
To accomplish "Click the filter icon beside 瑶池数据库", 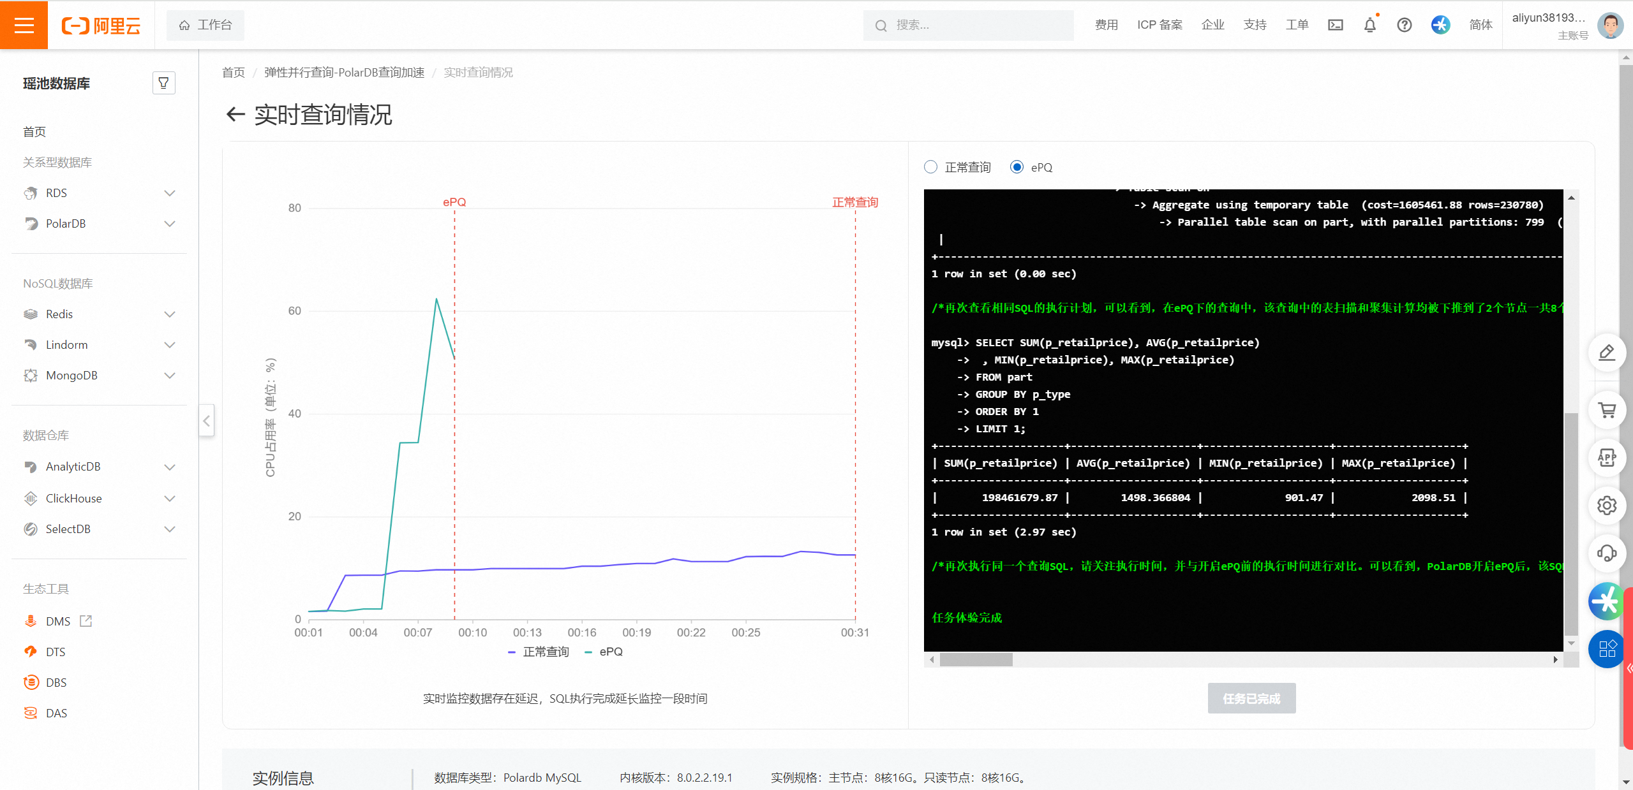I will (163, 82).
